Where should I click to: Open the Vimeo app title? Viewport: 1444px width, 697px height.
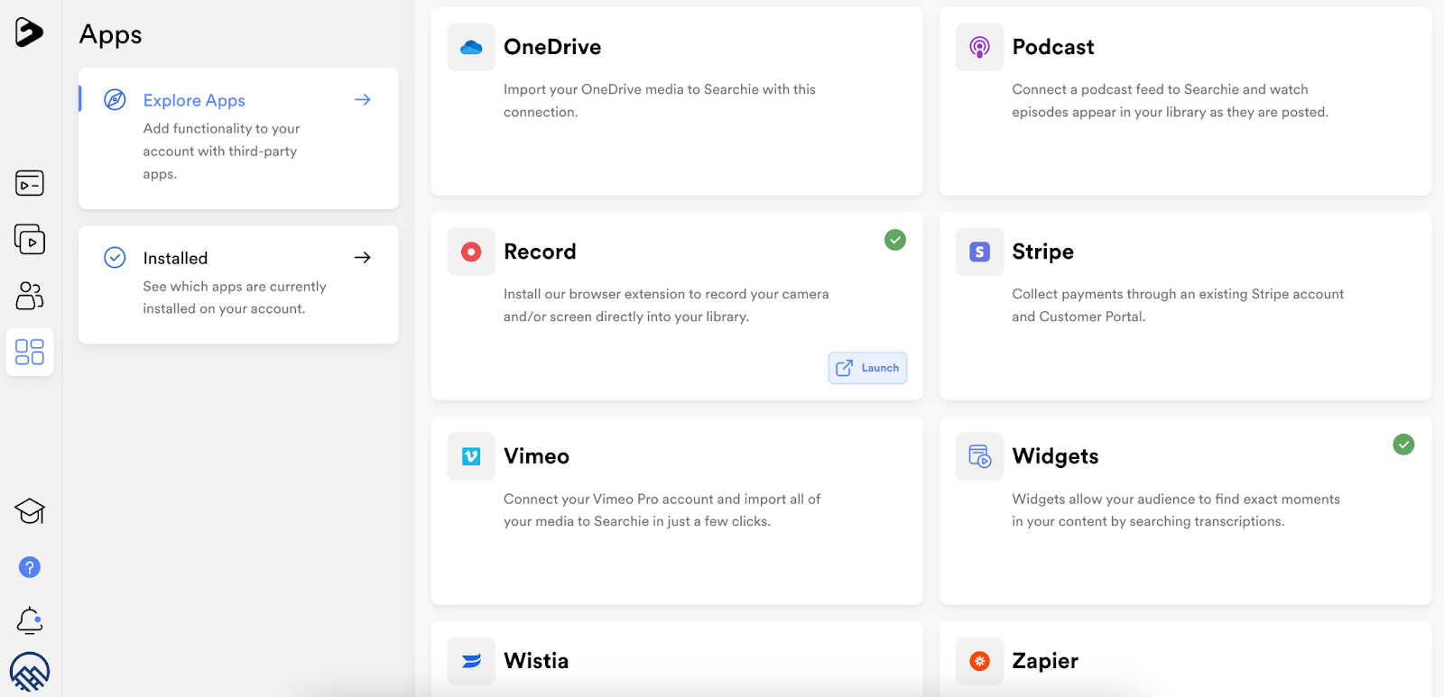[x=536, y=456]
